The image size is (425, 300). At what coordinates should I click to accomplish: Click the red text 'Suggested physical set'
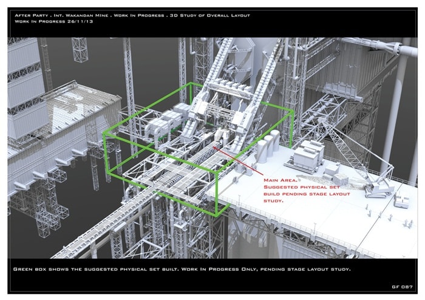(x=301, y=187)
